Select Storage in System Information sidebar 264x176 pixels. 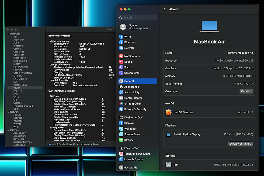pos(17,103)
